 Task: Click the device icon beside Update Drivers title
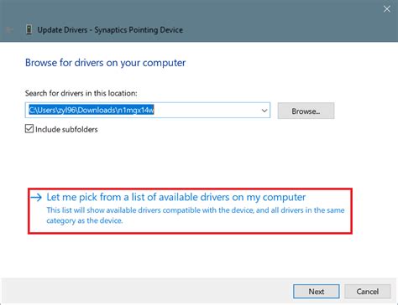[x=29, y=29]
